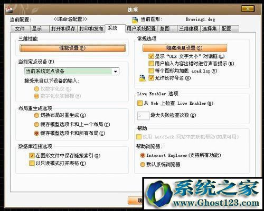
Task: Click the 隐藏消息设置 button
Action: [185, 48]
